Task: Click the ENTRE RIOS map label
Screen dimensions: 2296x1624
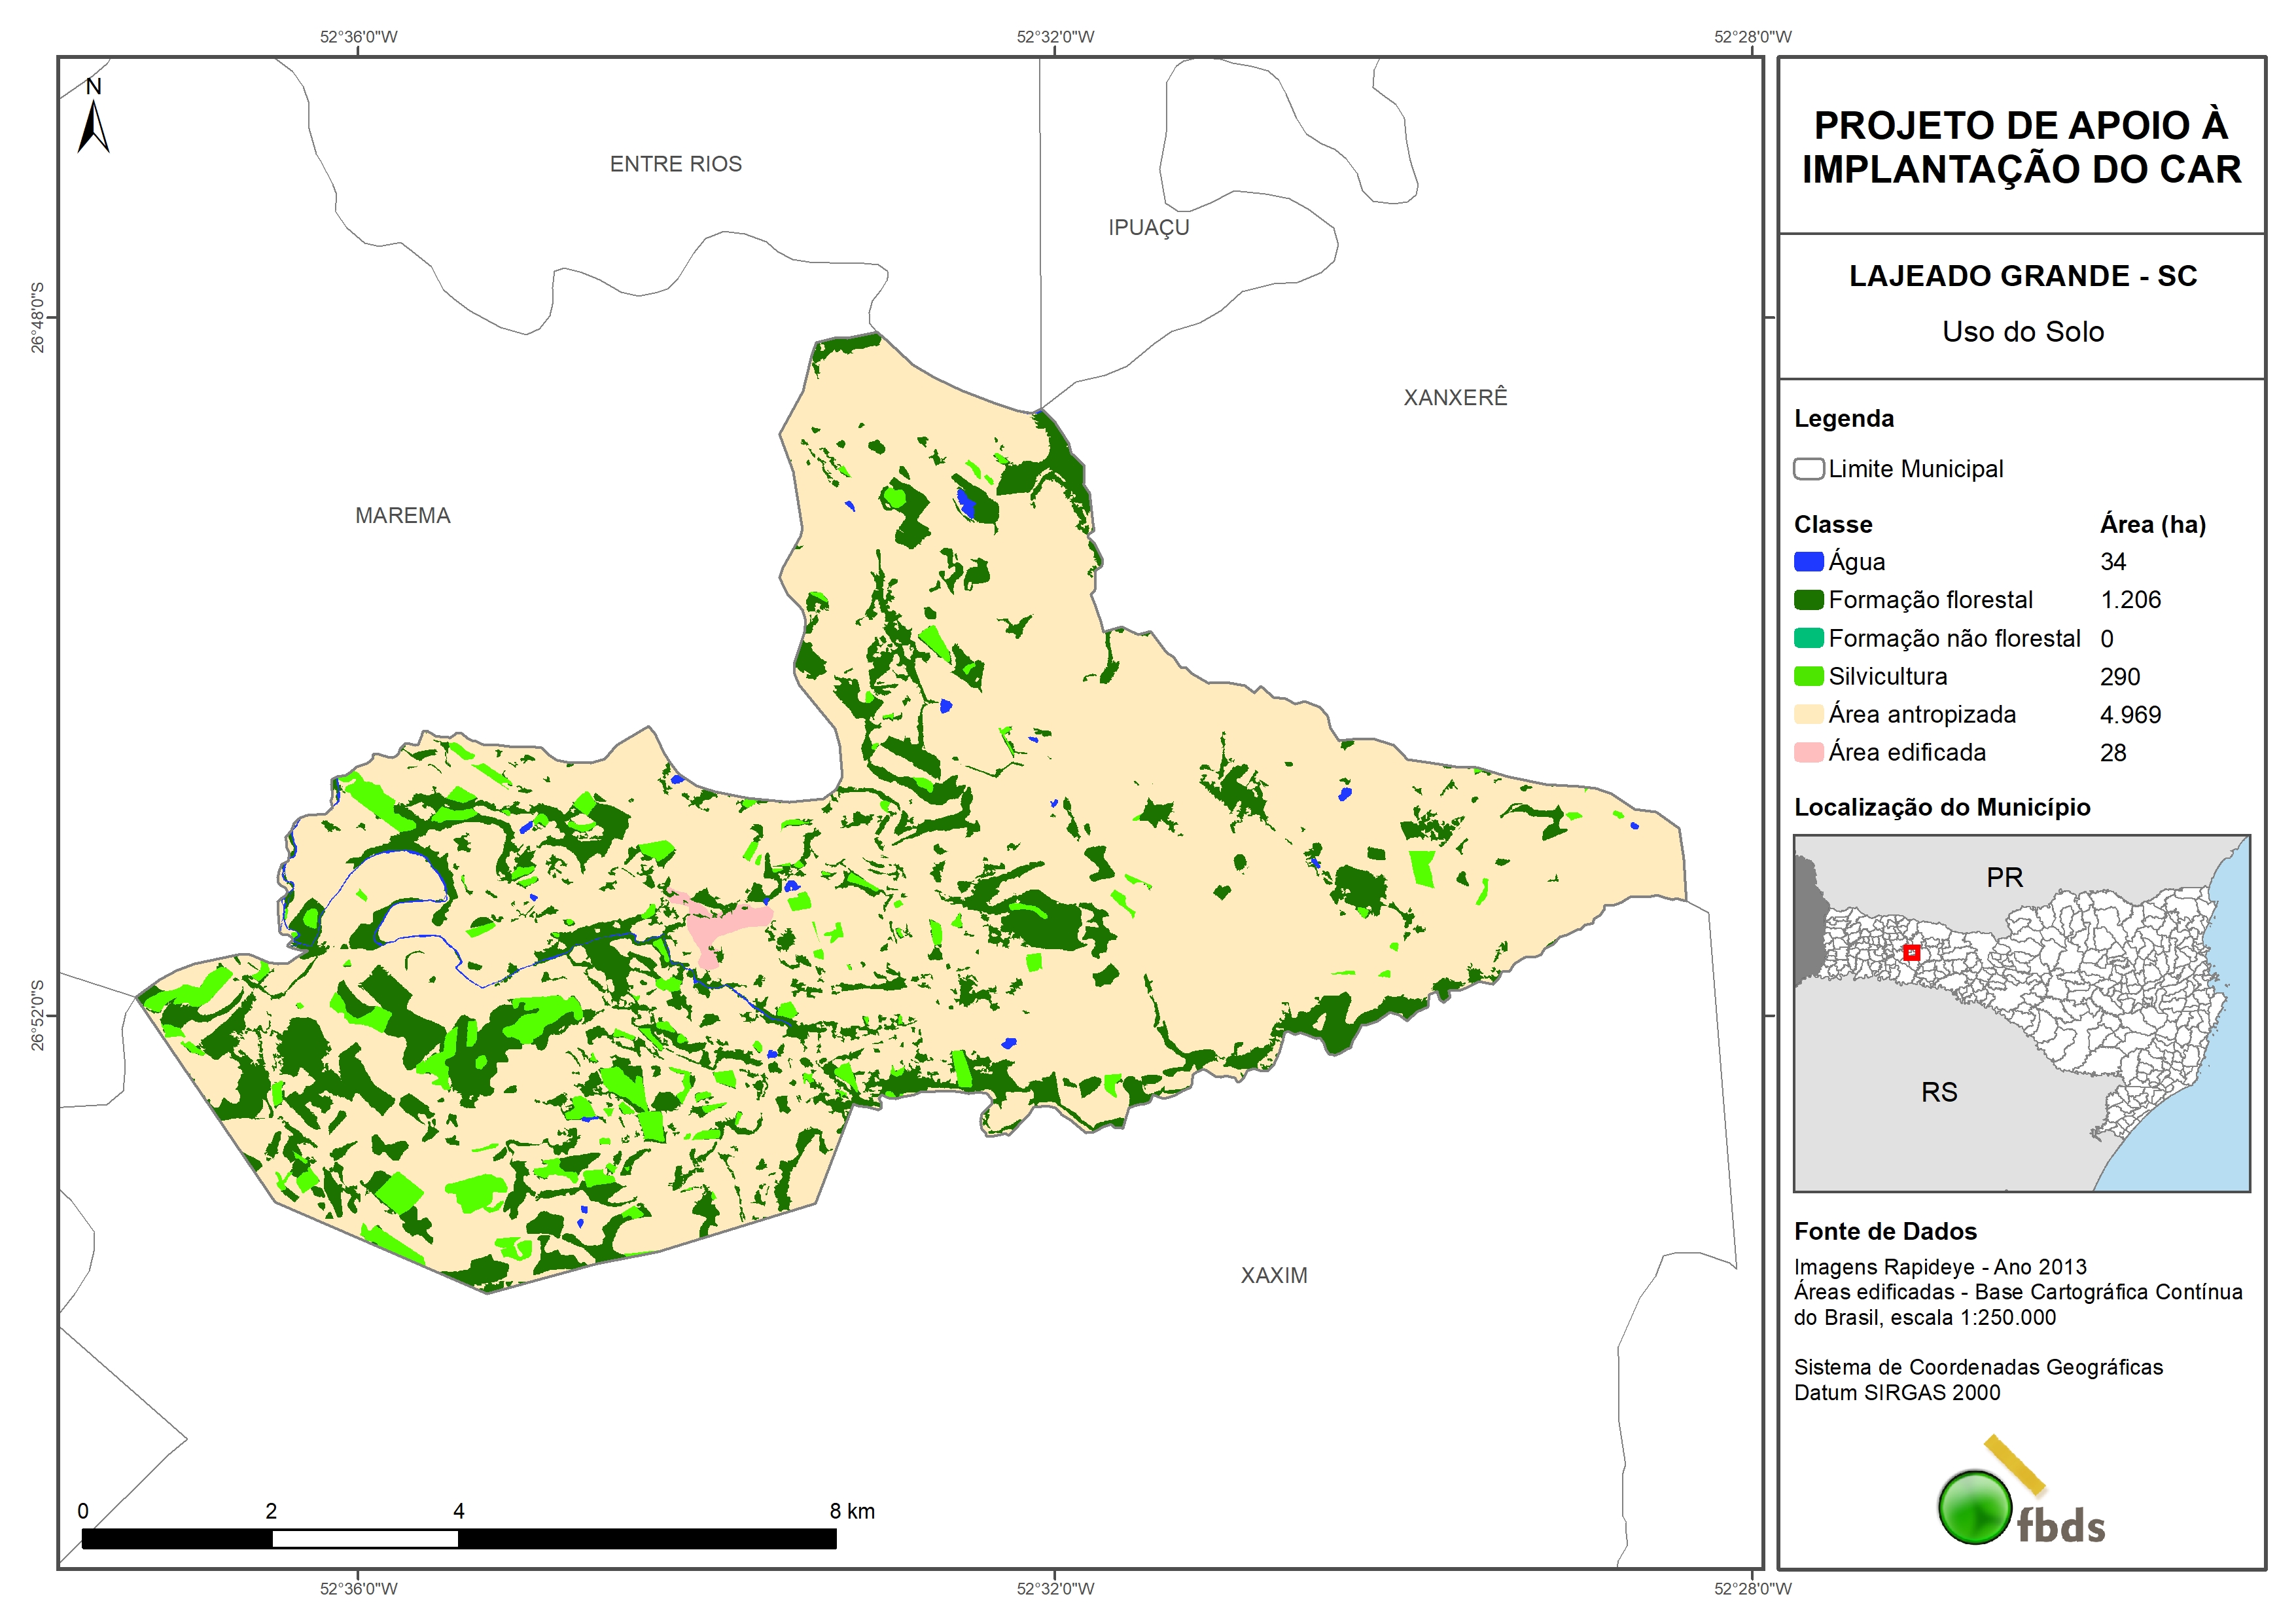Action: point(676,164)
